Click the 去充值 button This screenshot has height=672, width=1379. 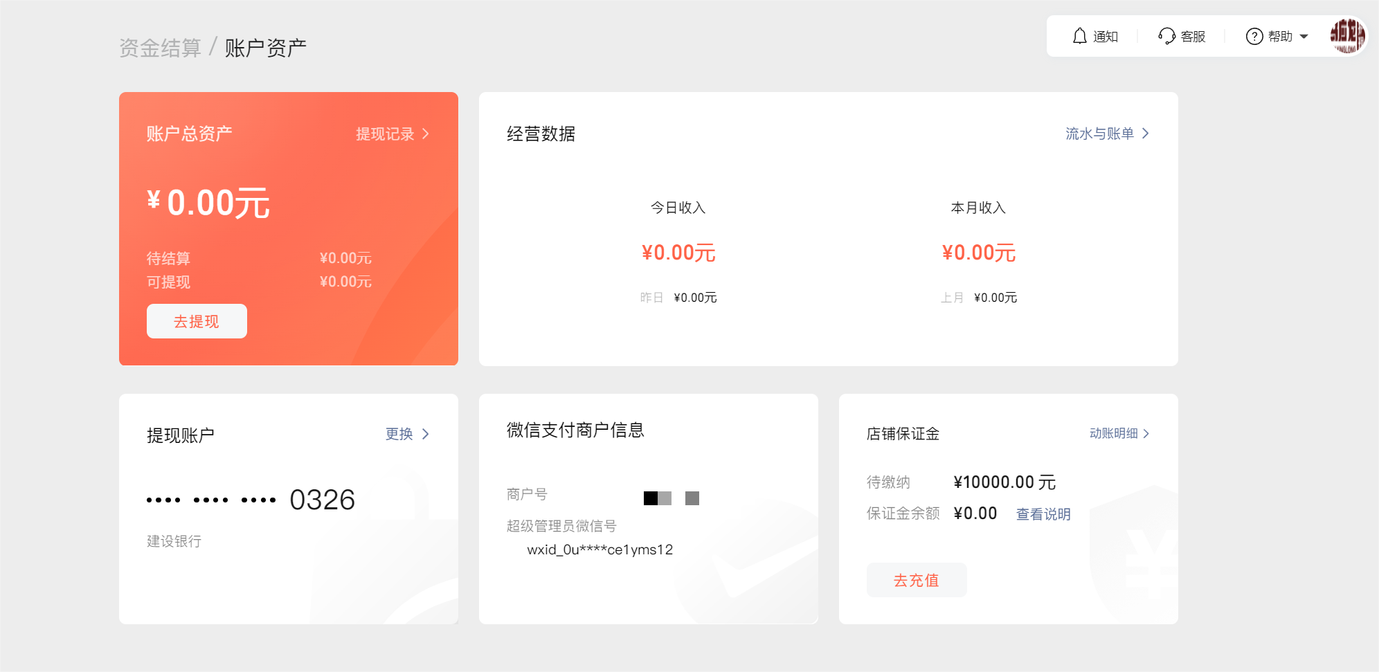917,580
